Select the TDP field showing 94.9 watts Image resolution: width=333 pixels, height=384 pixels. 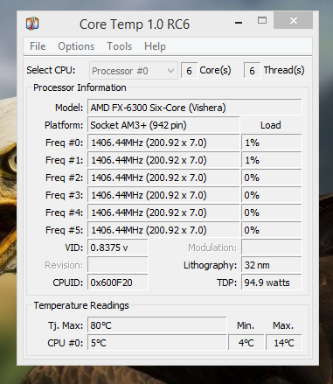(x=272, y=283)
